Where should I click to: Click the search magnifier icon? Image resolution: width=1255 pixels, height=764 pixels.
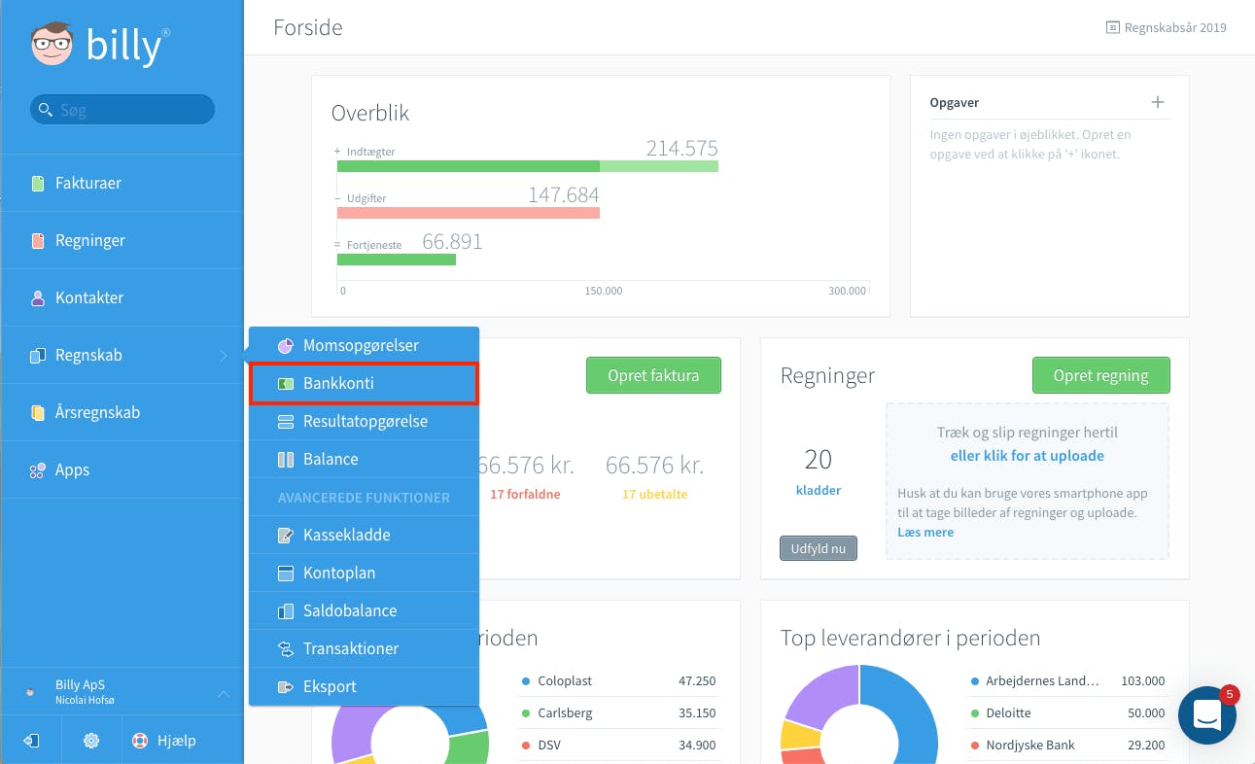click(x=45, y=110)
